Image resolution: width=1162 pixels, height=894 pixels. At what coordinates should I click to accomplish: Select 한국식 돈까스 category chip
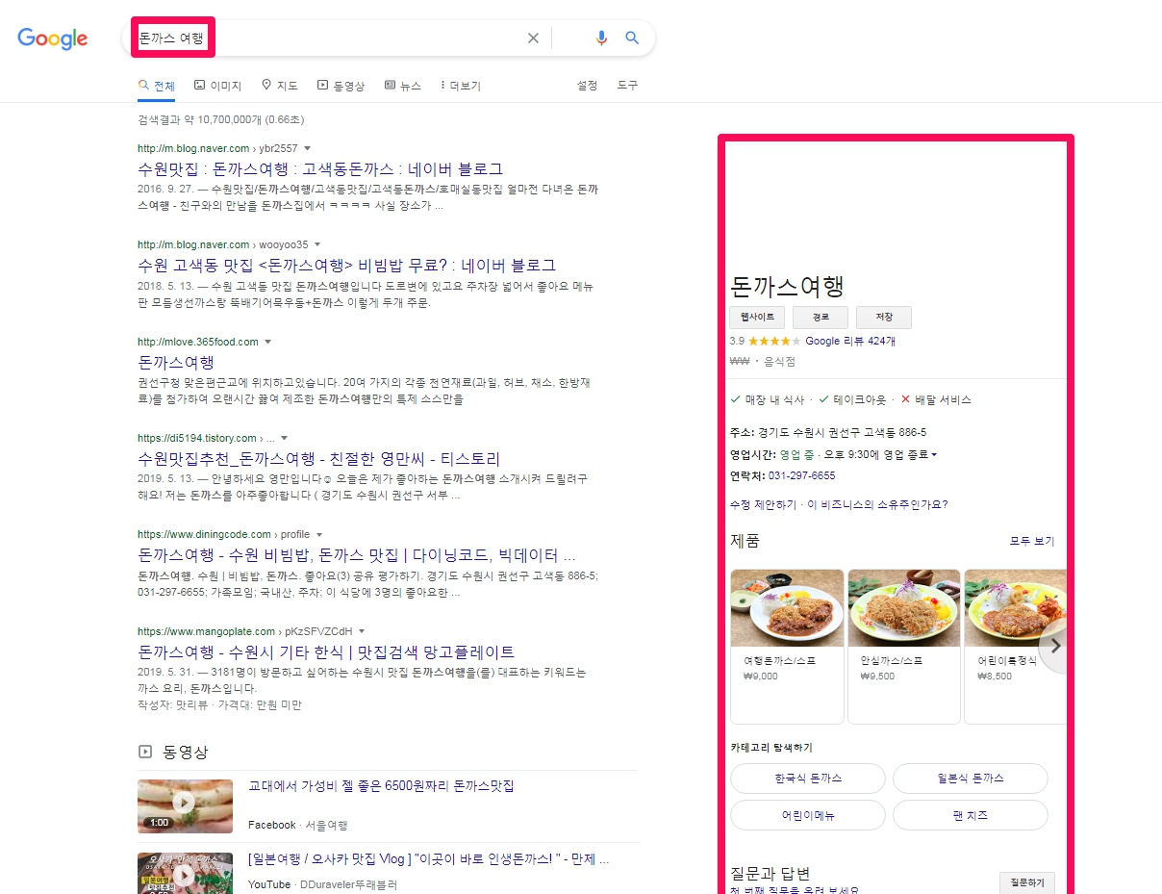(808, 779)
